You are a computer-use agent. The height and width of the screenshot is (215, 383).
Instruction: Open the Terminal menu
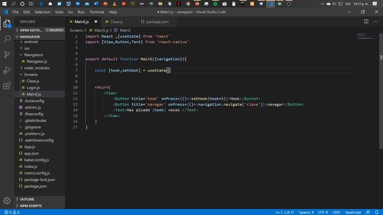96,12
